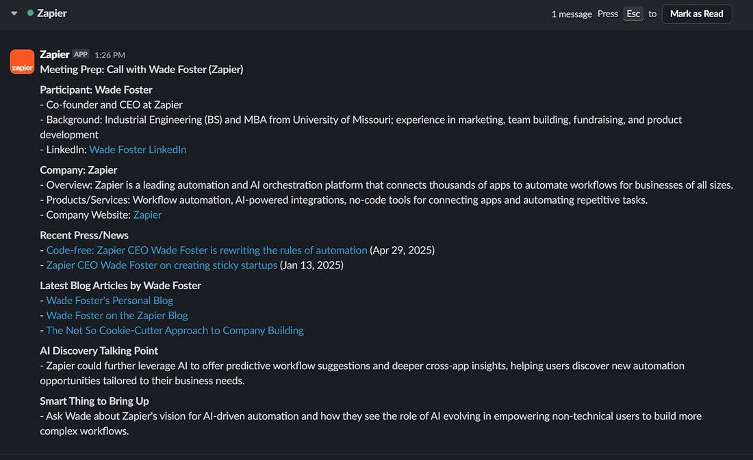Open the creating sticky startups article
This screenshot has height=460, width=753.
tap(162, 265)
